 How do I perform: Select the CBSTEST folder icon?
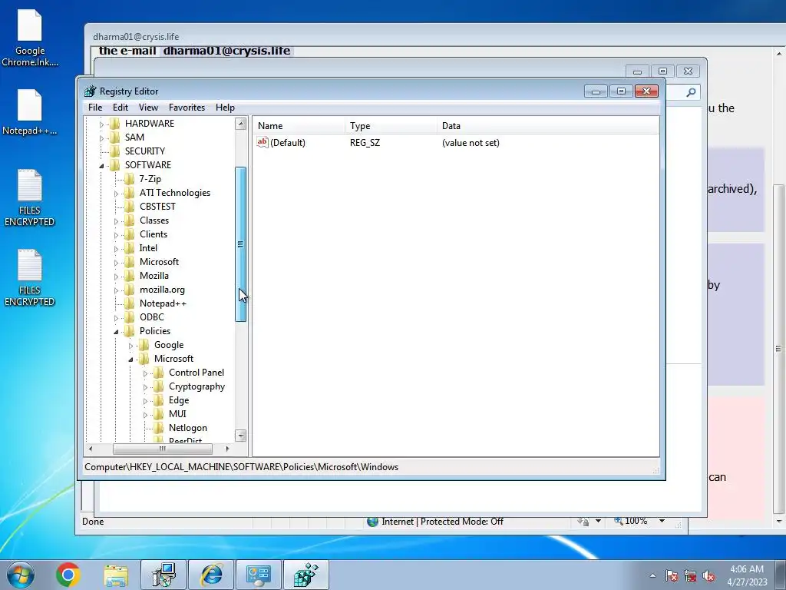point(129,206)
